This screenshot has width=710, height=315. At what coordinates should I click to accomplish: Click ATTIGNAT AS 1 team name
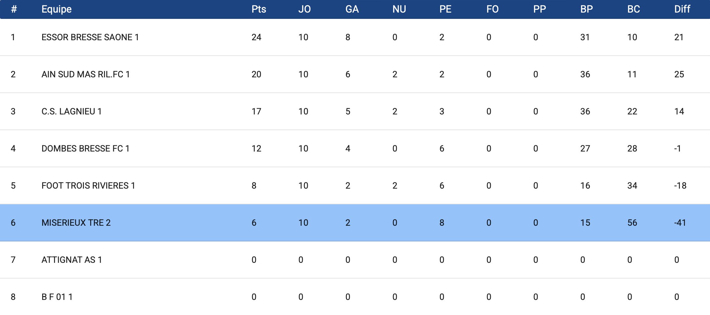[72, 260]
